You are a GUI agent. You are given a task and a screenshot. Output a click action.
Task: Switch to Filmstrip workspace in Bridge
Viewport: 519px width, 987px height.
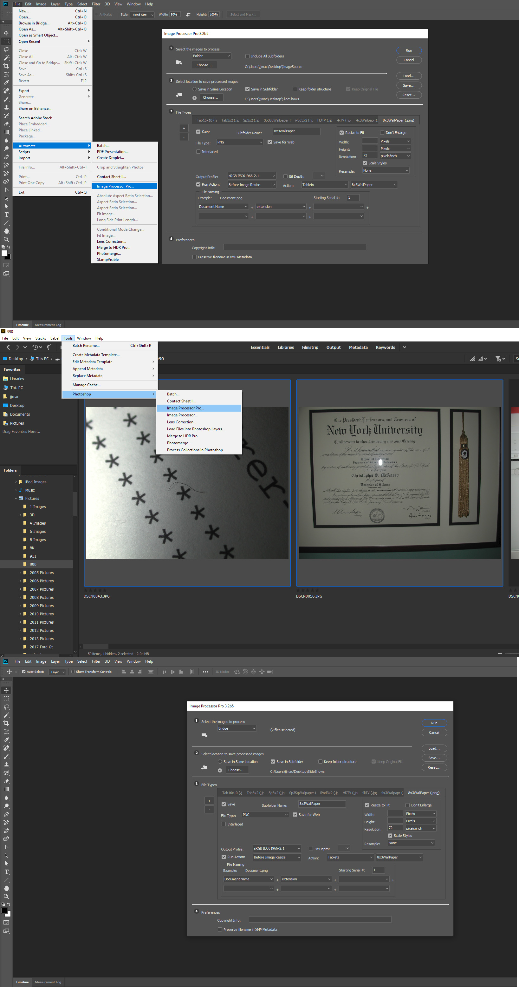click(x=310, y=347)
